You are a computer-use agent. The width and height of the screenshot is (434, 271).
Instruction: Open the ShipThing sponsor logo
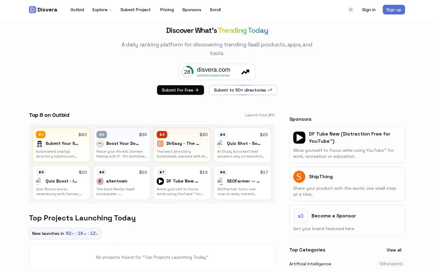tap(299, 177)
